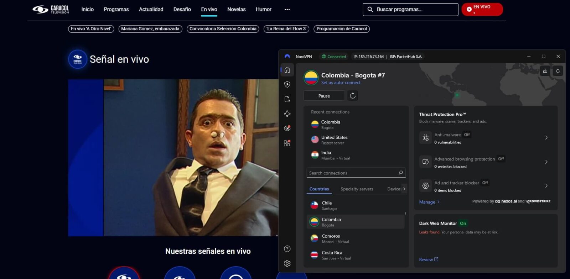Click the reconnect refresh icon beside Pause

(x=353, y=96)
